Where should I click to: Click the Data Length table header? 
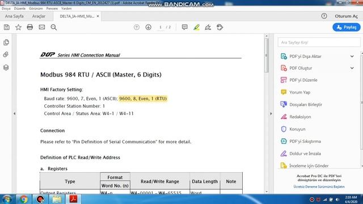[x=205, y=181]
